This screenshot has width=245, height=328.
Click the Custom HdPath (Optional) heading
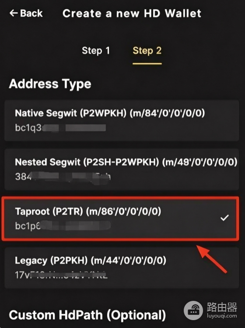87,315
